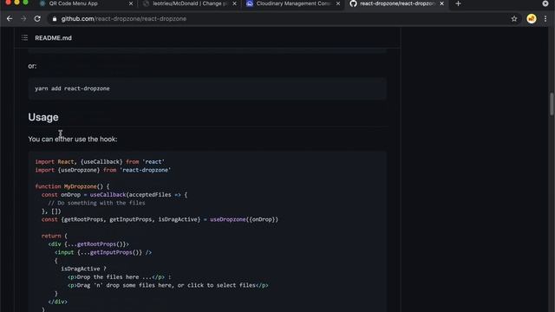Close the QR Code Menu App tab

click(131, 3)
